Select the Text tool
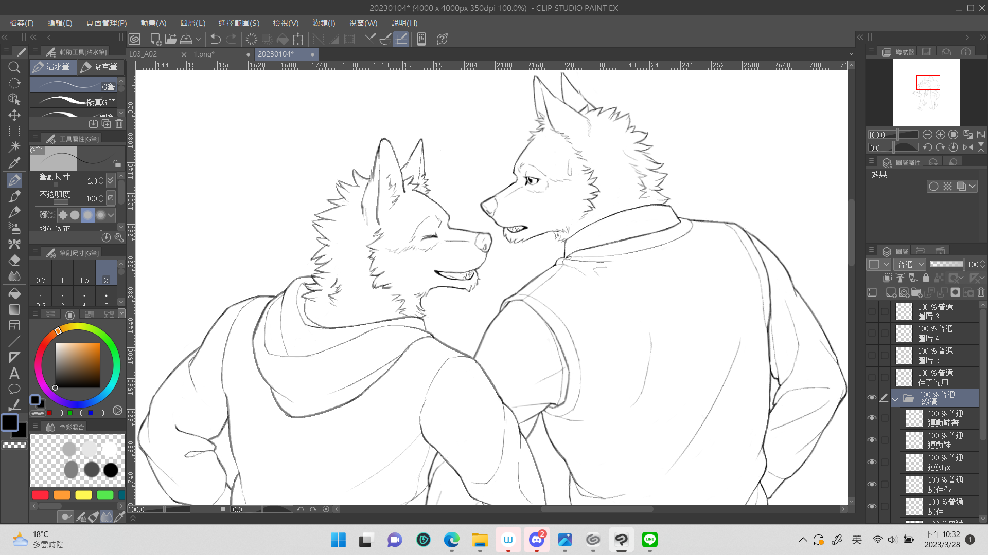Viewport: 988px width, 555px height. click(x=14, y=374)
